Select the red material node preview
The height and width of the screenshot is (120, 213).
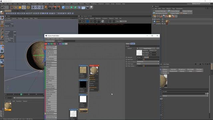click(94, 70)
